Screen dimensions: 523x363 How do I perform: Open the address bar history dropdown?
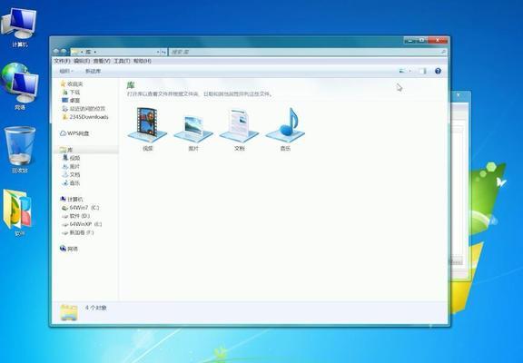[158, 52]
